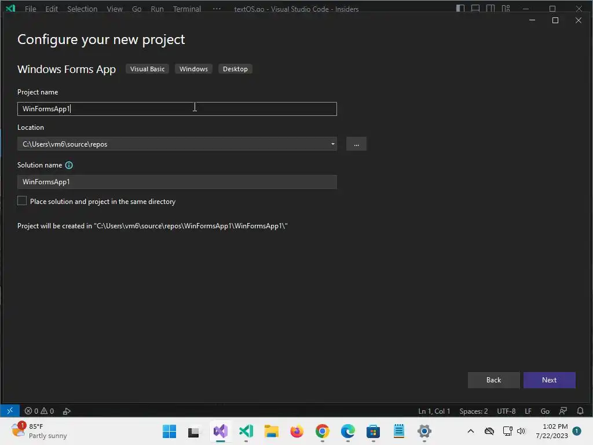The width and height of the screenshot is (593, 445).
Task: Open Microsoft Store from taskbar
Action: (373, 431)
